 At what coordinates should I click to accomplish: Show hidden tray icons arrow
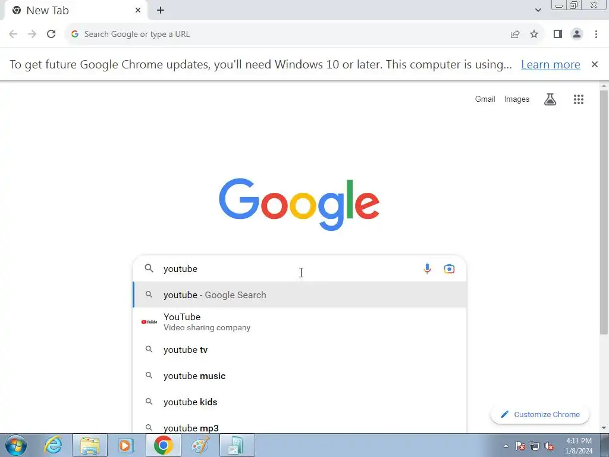coord(506,446)
